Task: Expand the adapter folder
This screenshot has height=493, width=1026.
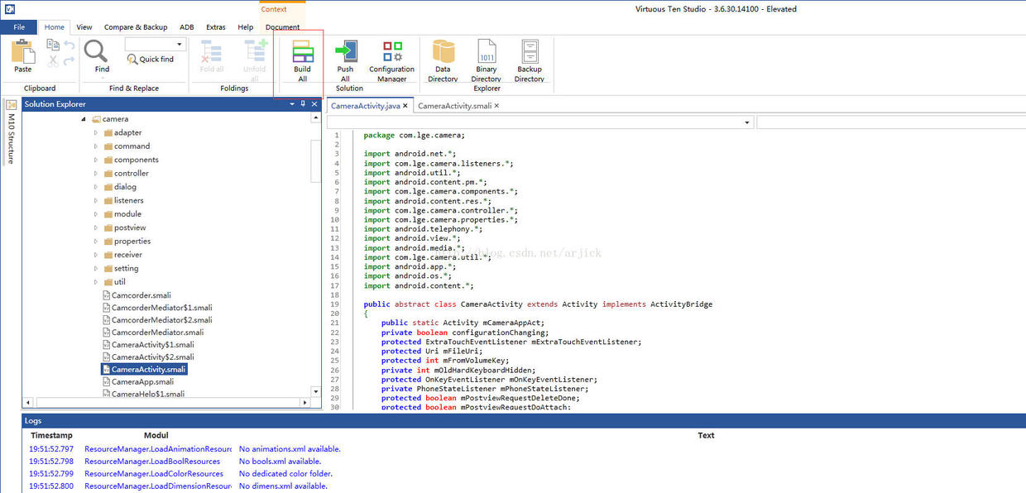Action: point(96,132)
